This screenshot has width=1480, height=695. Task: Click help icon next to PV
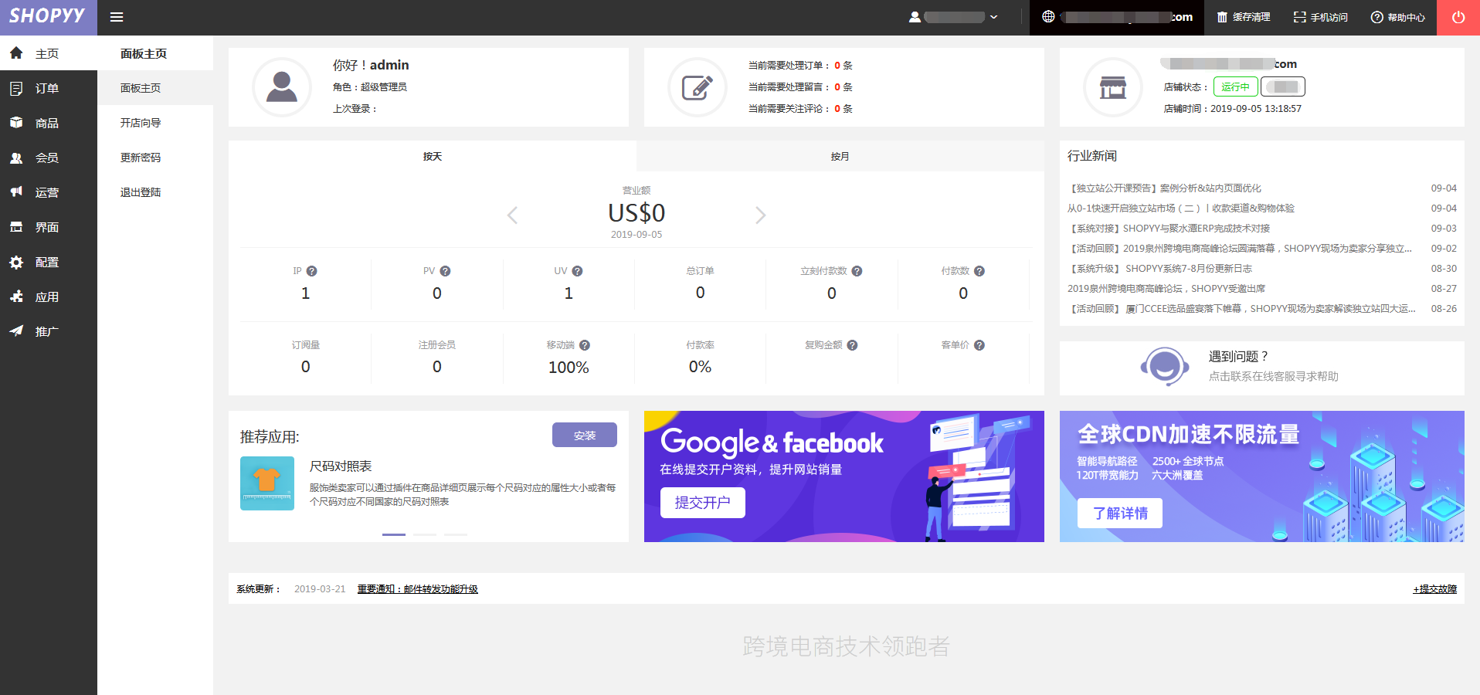point(445,271)
